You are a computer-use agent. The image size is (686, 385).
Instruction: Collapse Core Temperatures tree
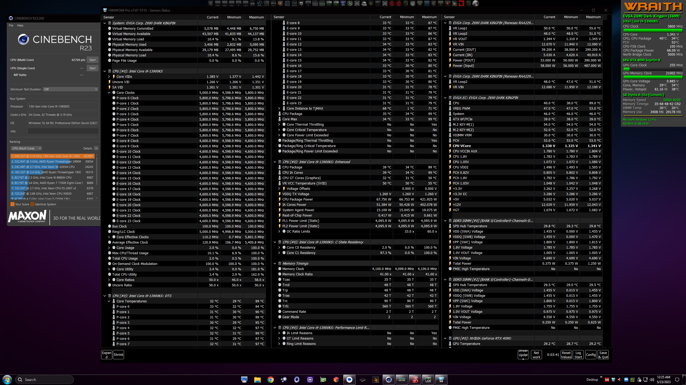pos(109,301)
